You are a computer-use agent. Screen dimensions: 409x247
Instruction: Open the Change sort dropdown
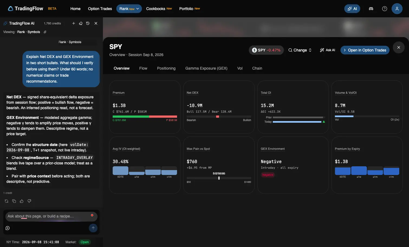click(x=300, y=50)
